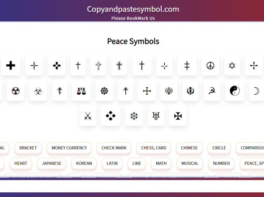This screenshot has width=264, height=197.
Task: Click the Copyandpastesymbol.com site title
Action: 132,9
